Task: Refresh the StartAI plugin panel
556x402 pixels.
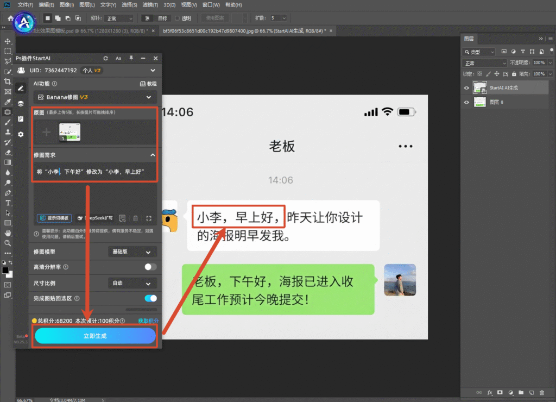Action: pyautogui.click(x=105, y=58)
